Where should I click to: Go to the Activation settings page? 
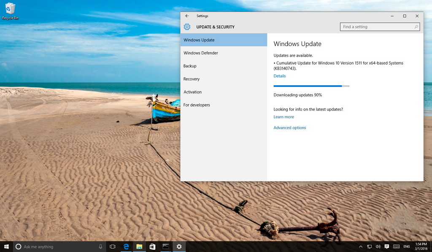(x=224, y=92)
